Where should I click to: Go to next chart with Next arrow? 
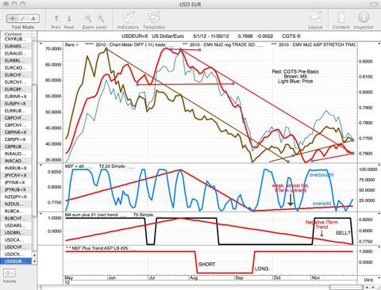tap(69, 18)
